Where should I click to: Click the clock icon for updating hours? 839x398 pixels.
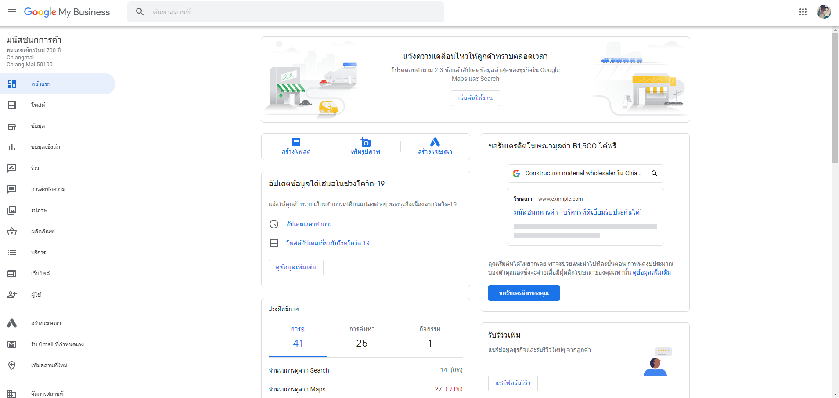click(274, 224)
